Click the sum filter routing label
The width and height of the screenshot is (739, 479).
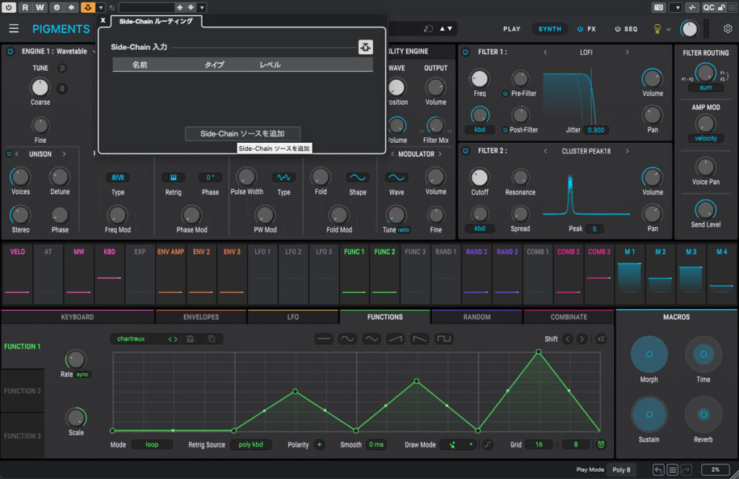click(706, 87)
